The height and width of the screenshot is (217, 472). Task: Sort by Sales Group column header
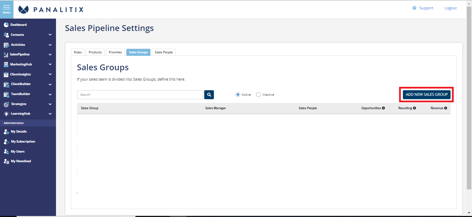pyautogui.click(x=89, y=108)
